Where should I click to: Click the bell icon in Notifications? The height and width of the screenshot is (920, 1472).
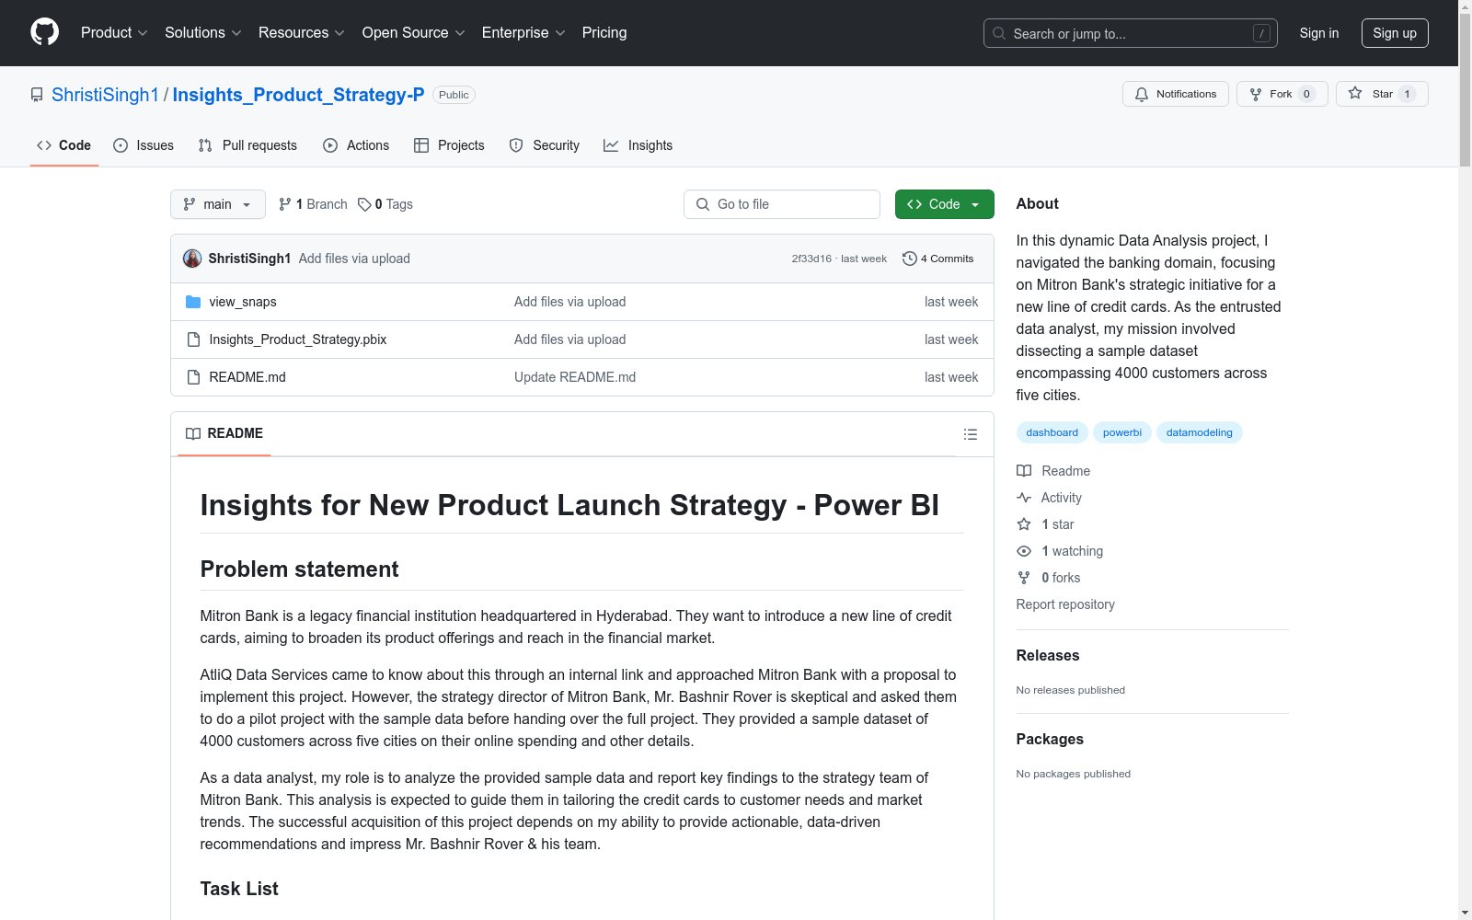[x=1142, y=94]
